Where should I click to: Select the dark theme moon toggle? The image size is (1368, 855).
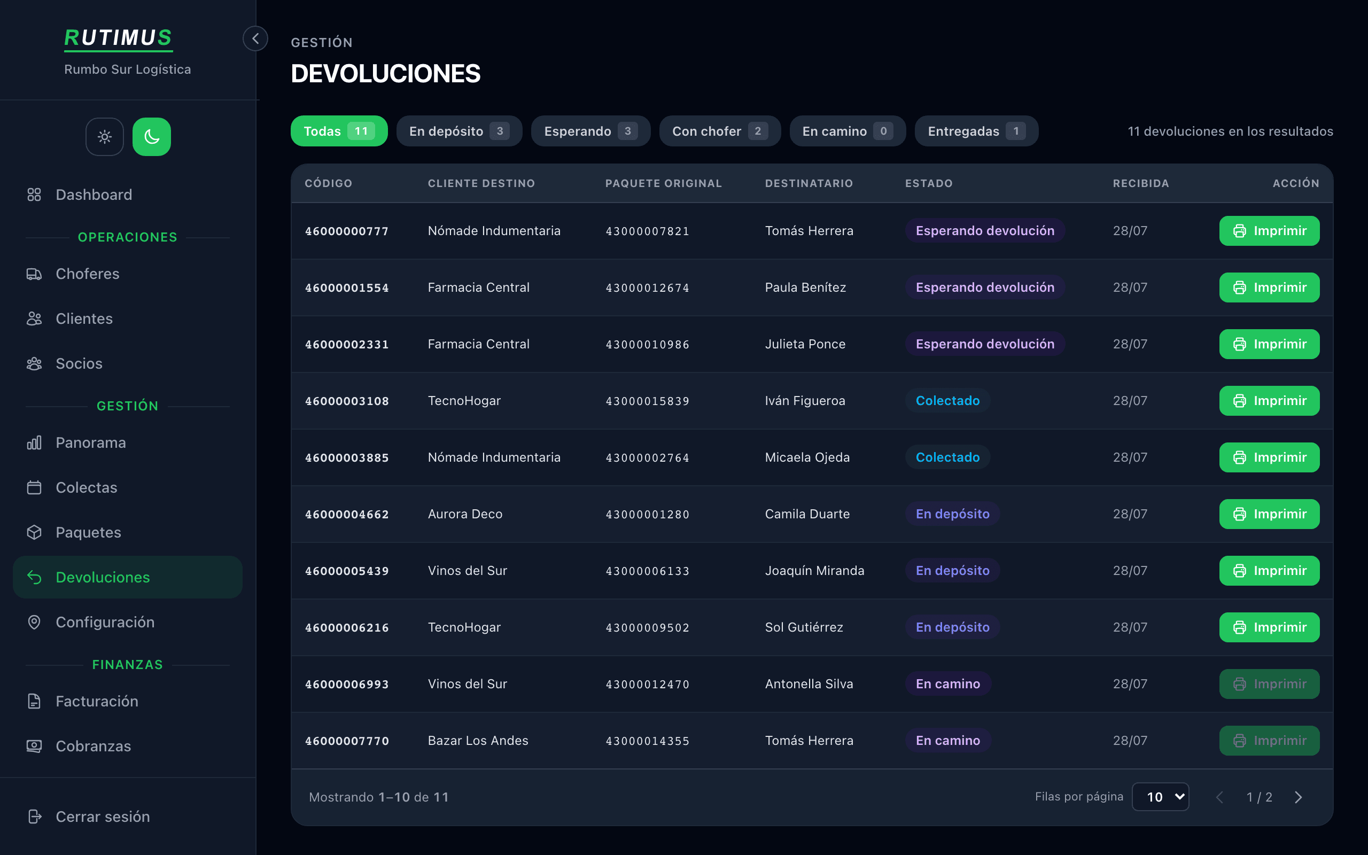click(152, 137)
